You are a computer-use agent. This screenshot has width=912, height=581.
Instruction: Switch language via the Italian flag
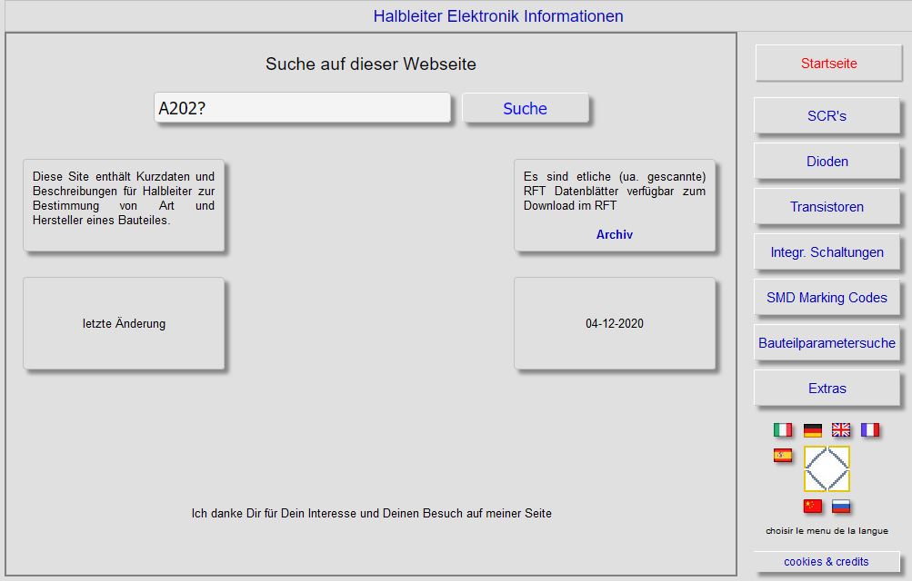783,430
